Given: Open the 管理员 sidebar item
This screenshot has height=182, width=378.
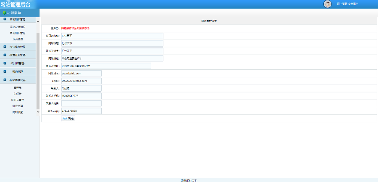Looking at the screenshot, I should point(18,87).
